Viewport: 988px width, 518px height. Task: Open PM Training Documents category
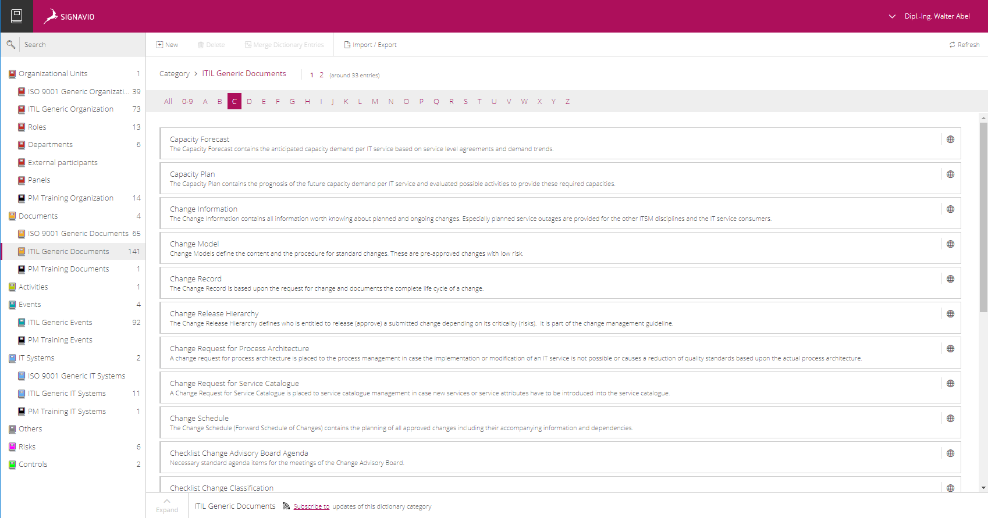click(73, 269)
